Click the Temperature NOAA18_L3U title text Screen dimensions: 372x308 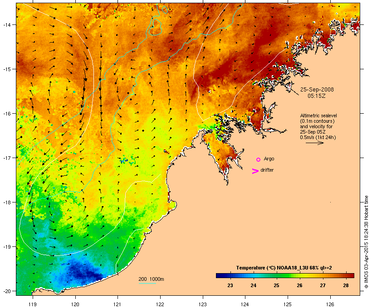(x=284, y=268)
